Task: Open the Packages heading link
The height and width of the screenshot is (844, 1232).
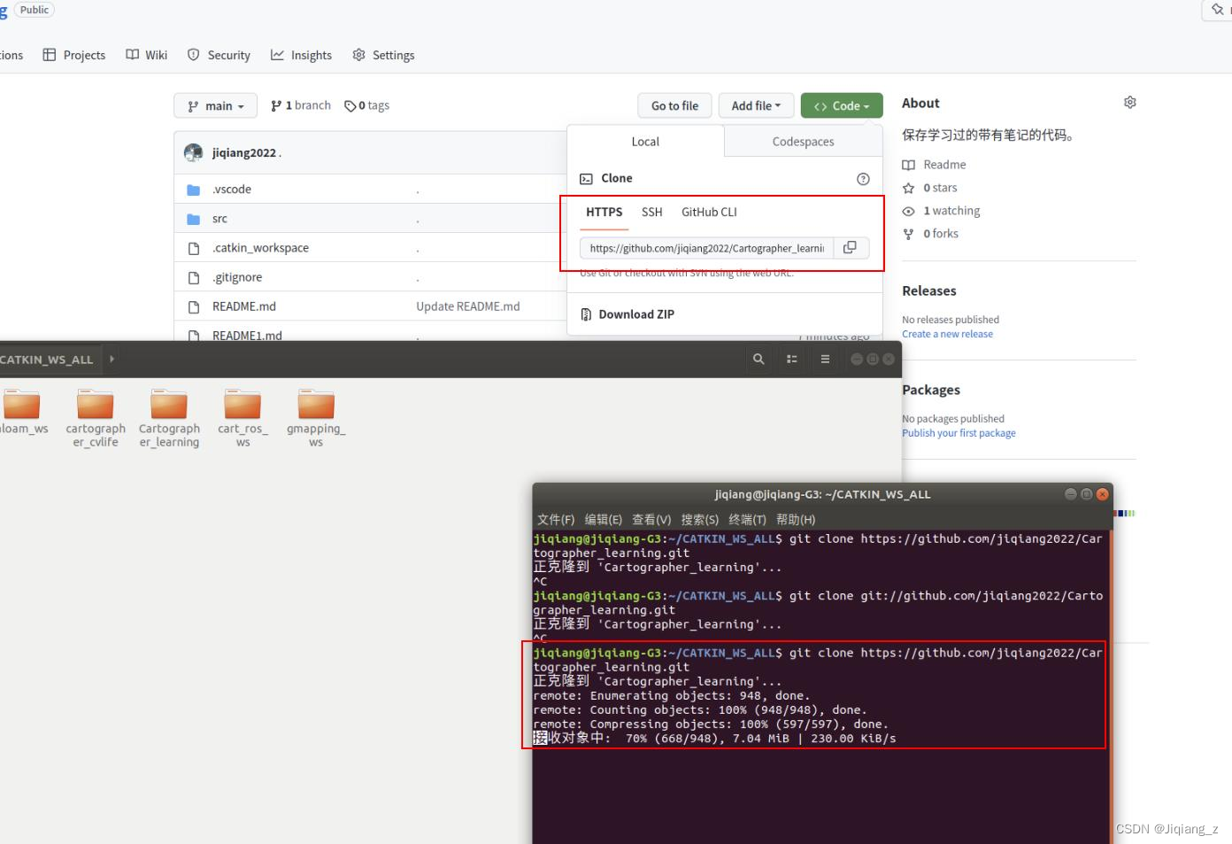Action: 931,390
